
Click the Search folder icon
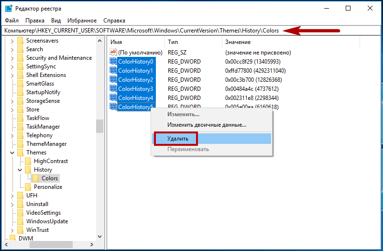20,49
